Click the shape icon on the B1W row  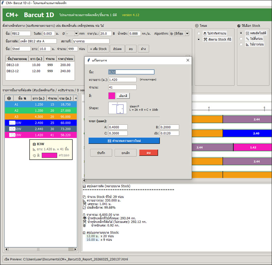pyautogui.click(x=12, y=123)
